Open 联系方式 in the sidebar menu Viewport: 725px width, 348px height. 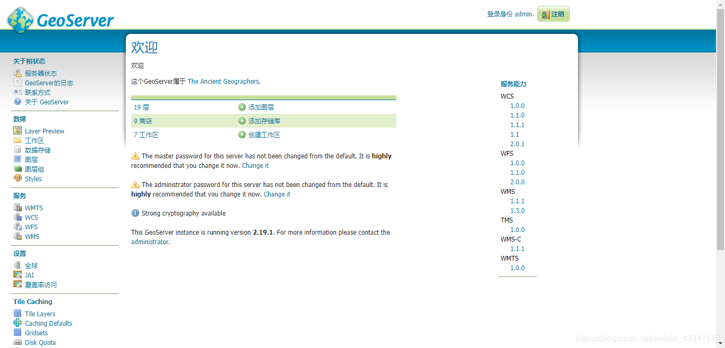(x=38, y=92)
